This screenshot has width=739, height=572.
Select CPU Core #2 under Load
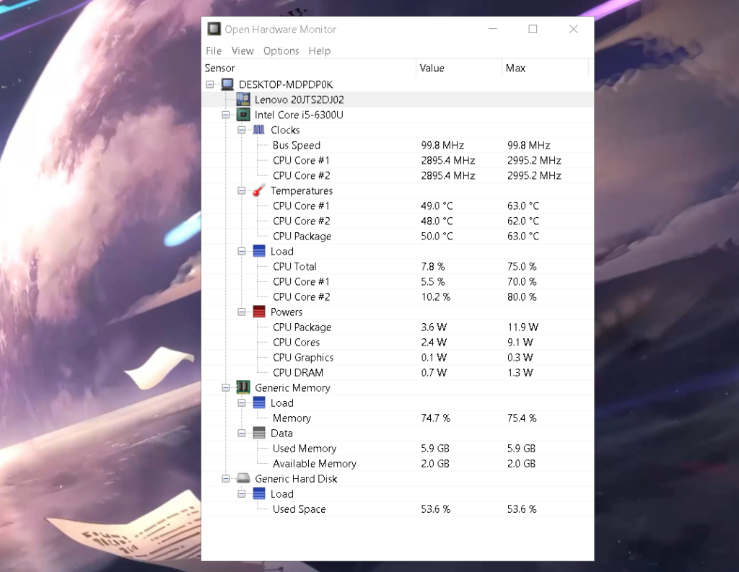[x=398, y=297]
